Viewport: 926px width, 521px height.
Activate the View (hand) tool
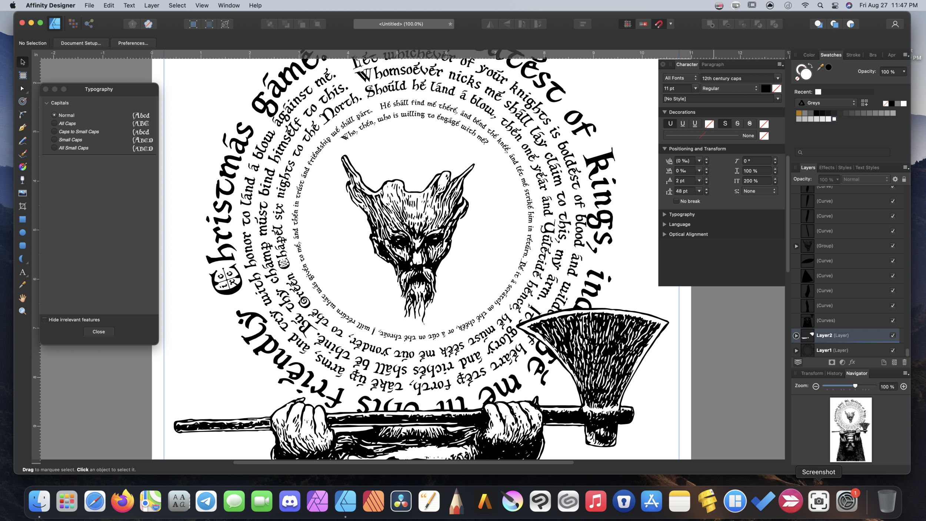click(22, 298)
